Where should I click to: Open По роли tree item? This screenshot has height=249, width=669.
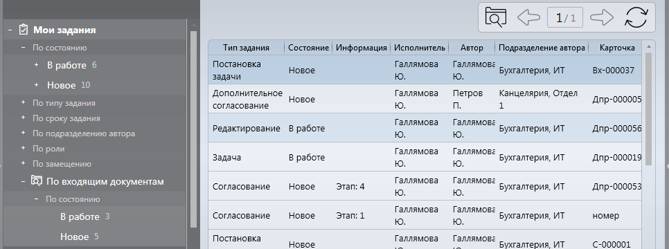48,149
